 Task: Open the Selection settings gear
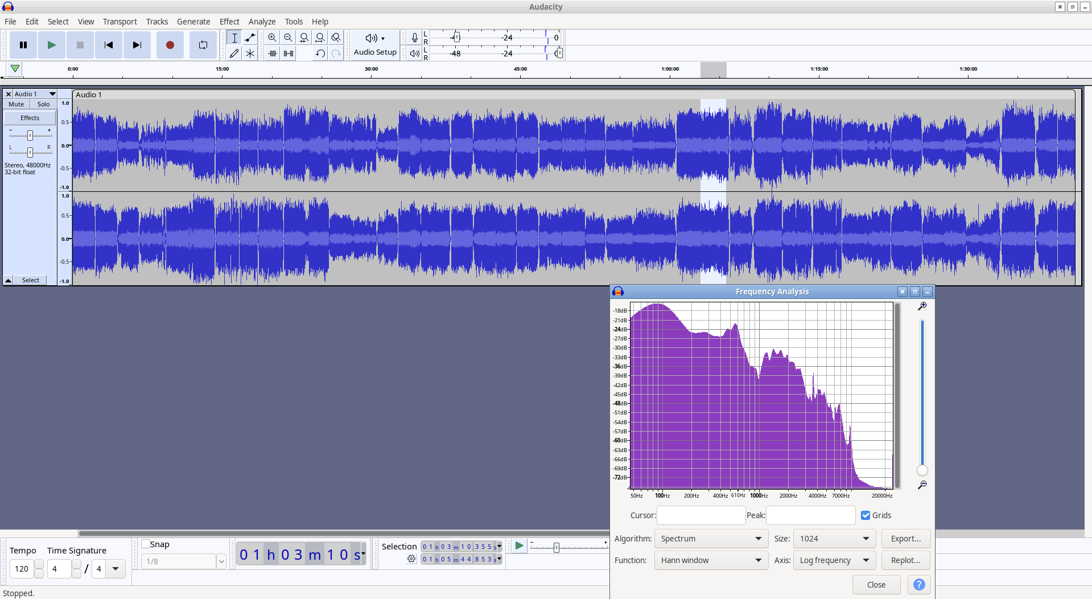411,559
